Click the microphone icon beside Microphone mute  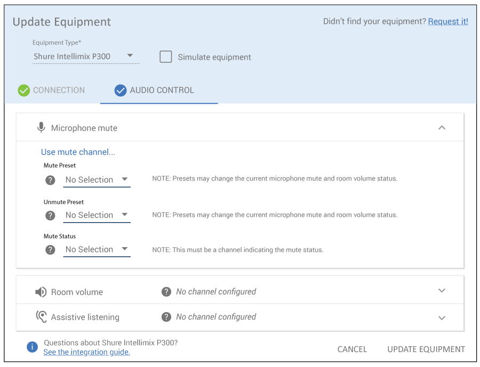(41, 128)
